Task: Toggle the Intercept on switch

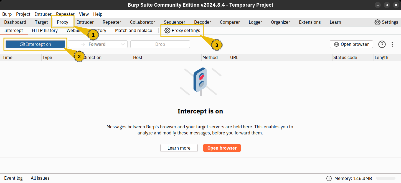Action: pos(35,44)
